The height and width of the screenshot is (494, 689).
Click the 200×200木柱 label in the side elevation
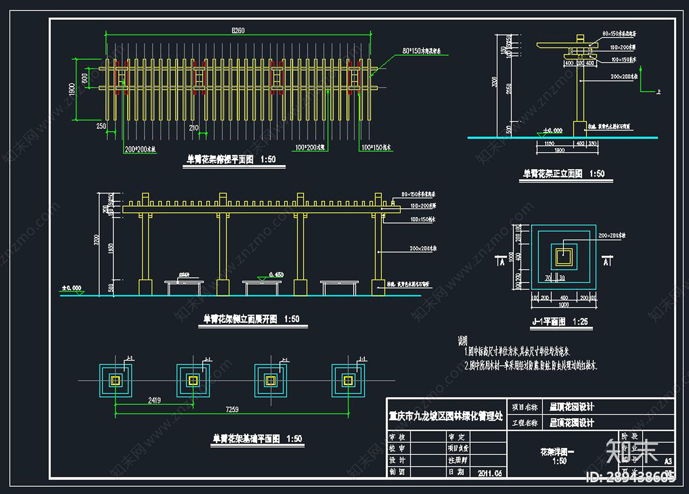click(x=423, y=249)
